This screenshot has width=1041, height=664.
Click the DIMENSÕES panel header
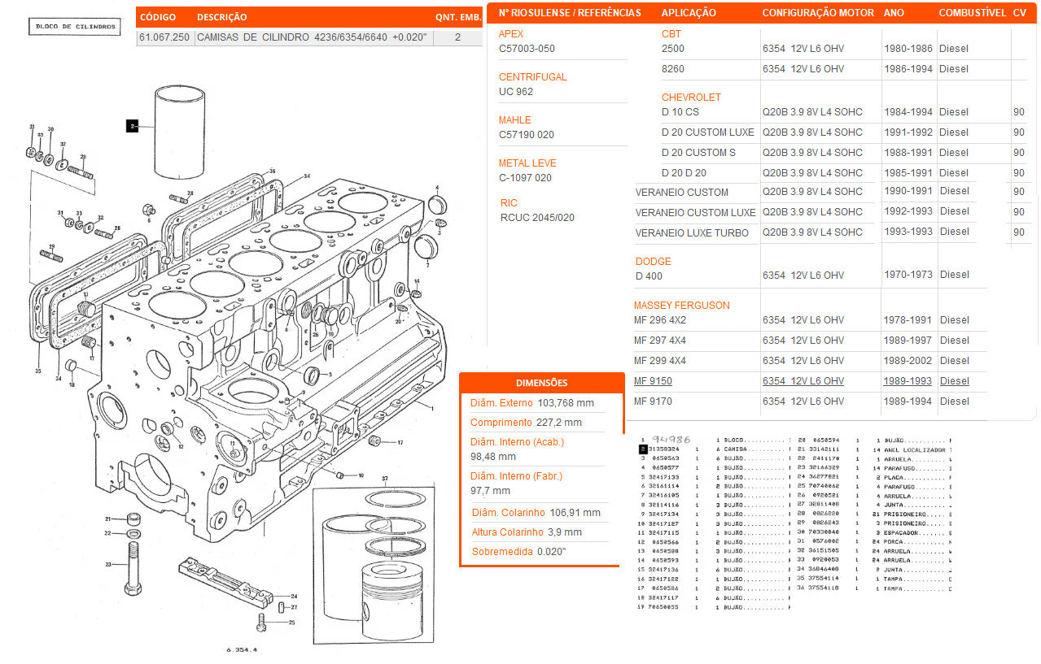pyautogui.click(x=542, y=383)
